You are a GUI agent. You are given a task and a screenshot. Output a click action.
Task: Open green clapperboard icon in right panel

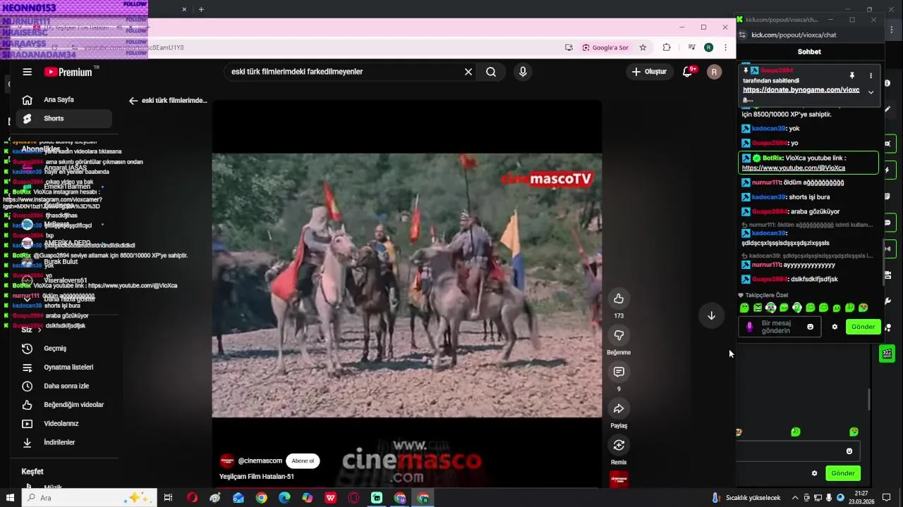[887, 353]
